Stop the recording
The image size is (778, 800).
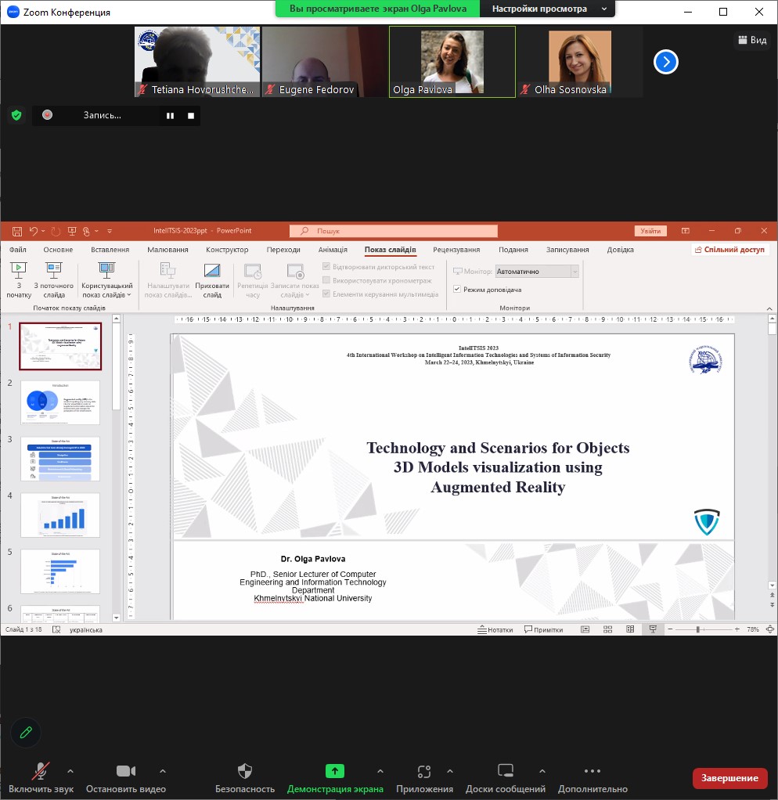coord(191,116)
